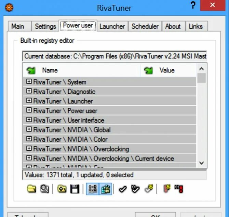229x217 pixels.
Task: Expand the RivaTuner \ NVIDIA \ Overclocking node
Action: [x=29, y=148]
